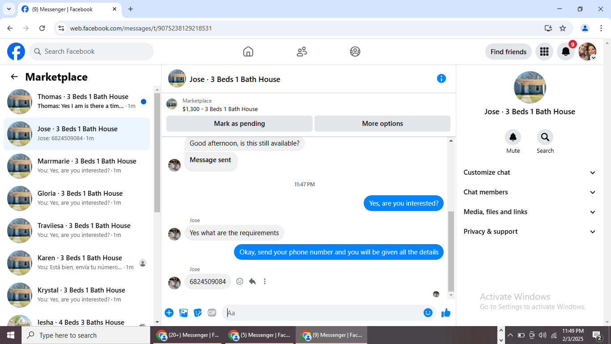The width and height of the screenshot is (611, 344).
Task: Choose a GIF from the composer
Action: (x=212, y=313)
